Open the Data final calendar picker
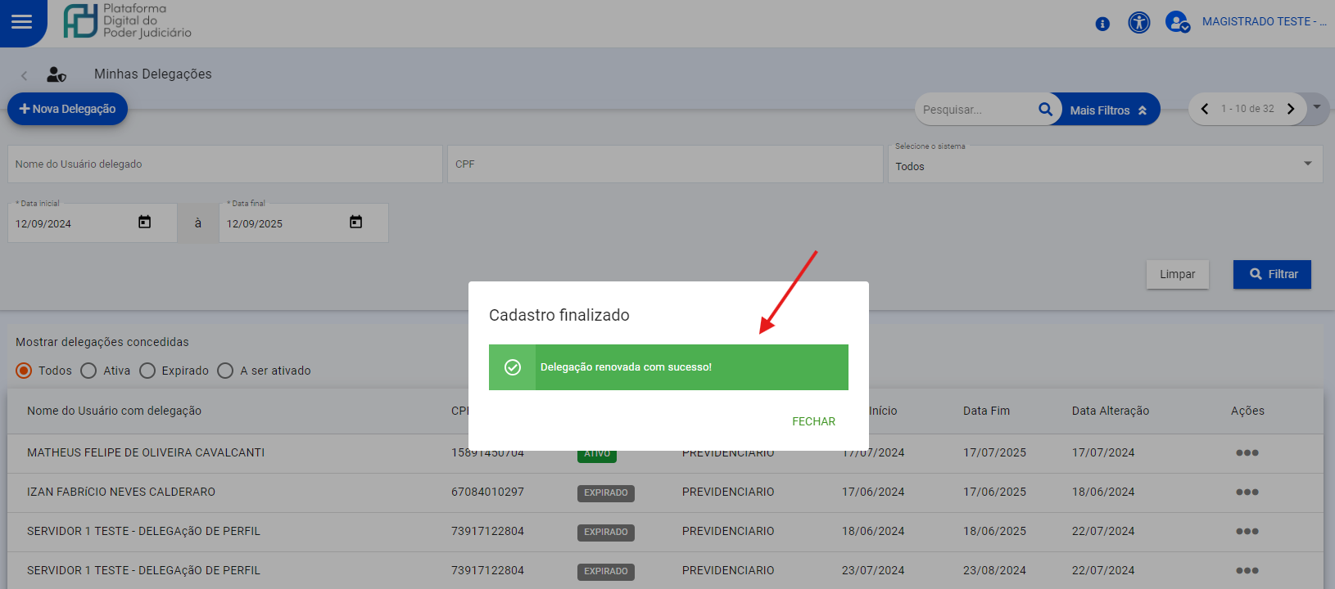 [356, 223]
